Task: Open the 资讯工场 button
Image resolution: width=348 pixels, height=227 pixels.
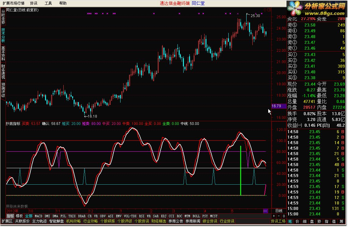Action: click(x=278, y=221)
